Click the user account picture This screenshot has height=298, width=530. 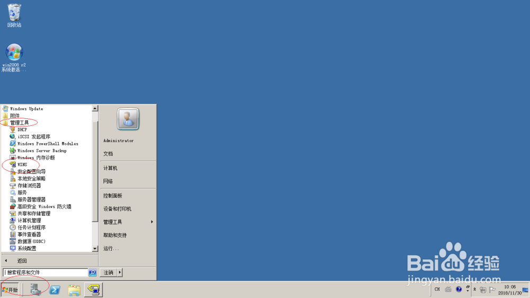tap(128, 119)
